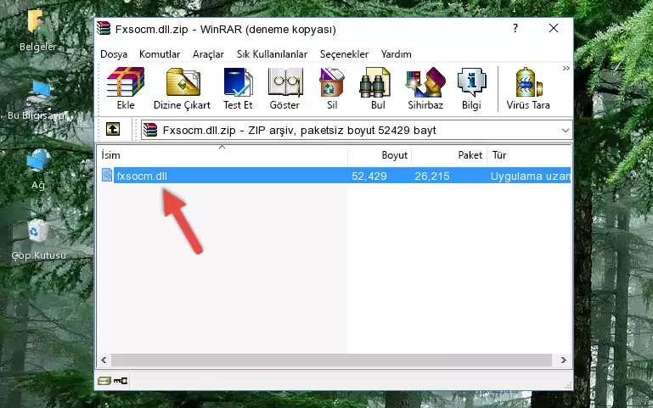This screenshot has height=408, width=653.
Task: Select the Ağ network desktop icon
Action: (38, 170)
